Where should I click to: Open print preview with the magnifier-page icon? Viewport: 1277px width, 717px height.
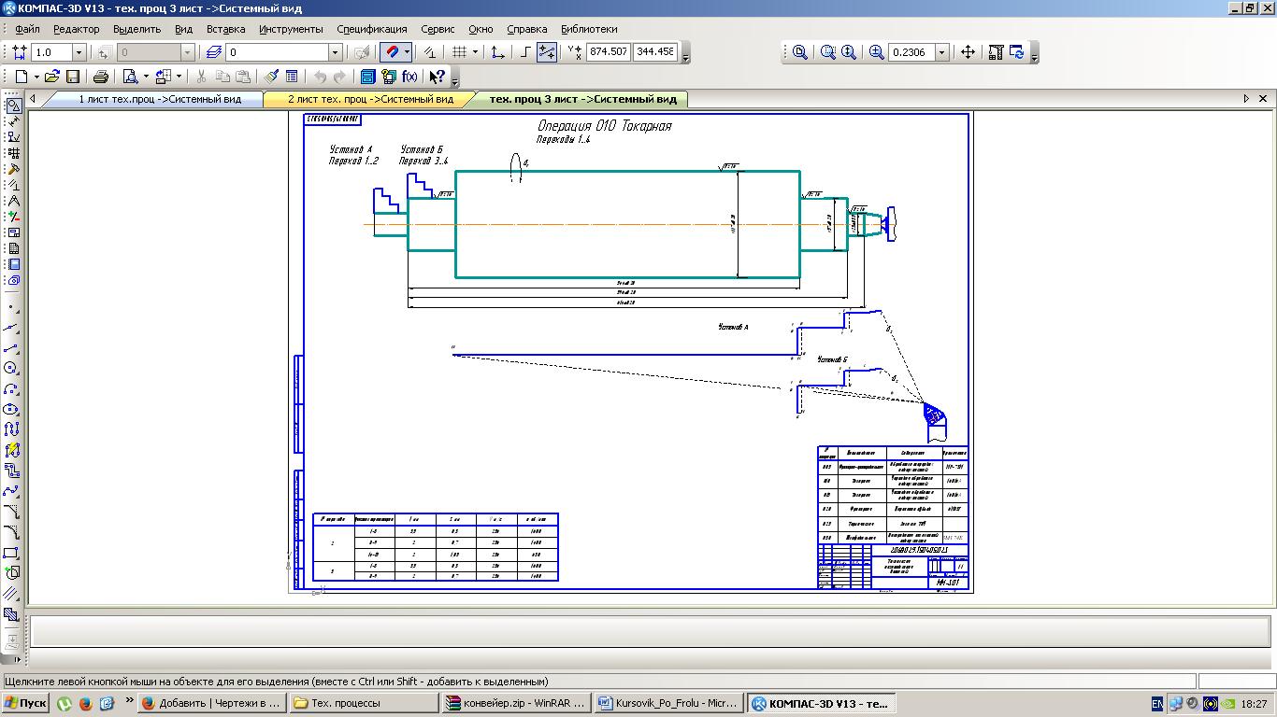(x=130, y=77)
